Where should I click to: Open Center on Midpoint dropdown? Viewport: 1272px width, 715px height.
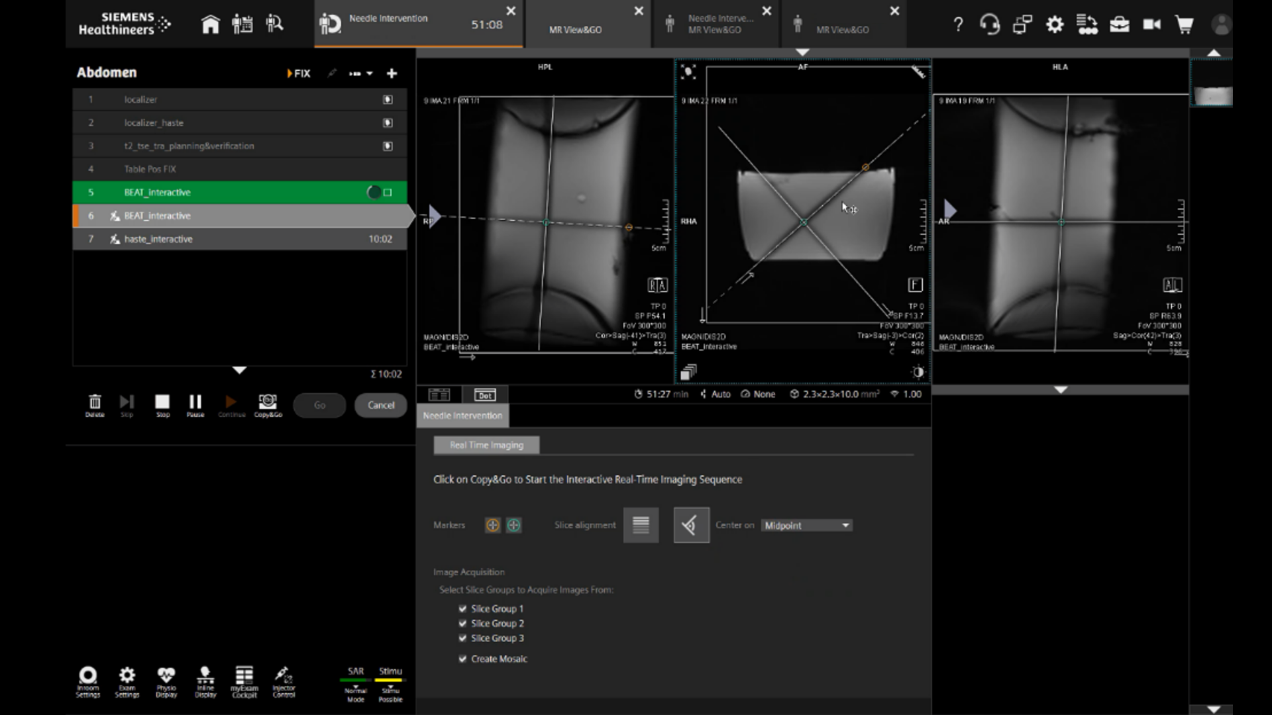(x=806, y=525)
